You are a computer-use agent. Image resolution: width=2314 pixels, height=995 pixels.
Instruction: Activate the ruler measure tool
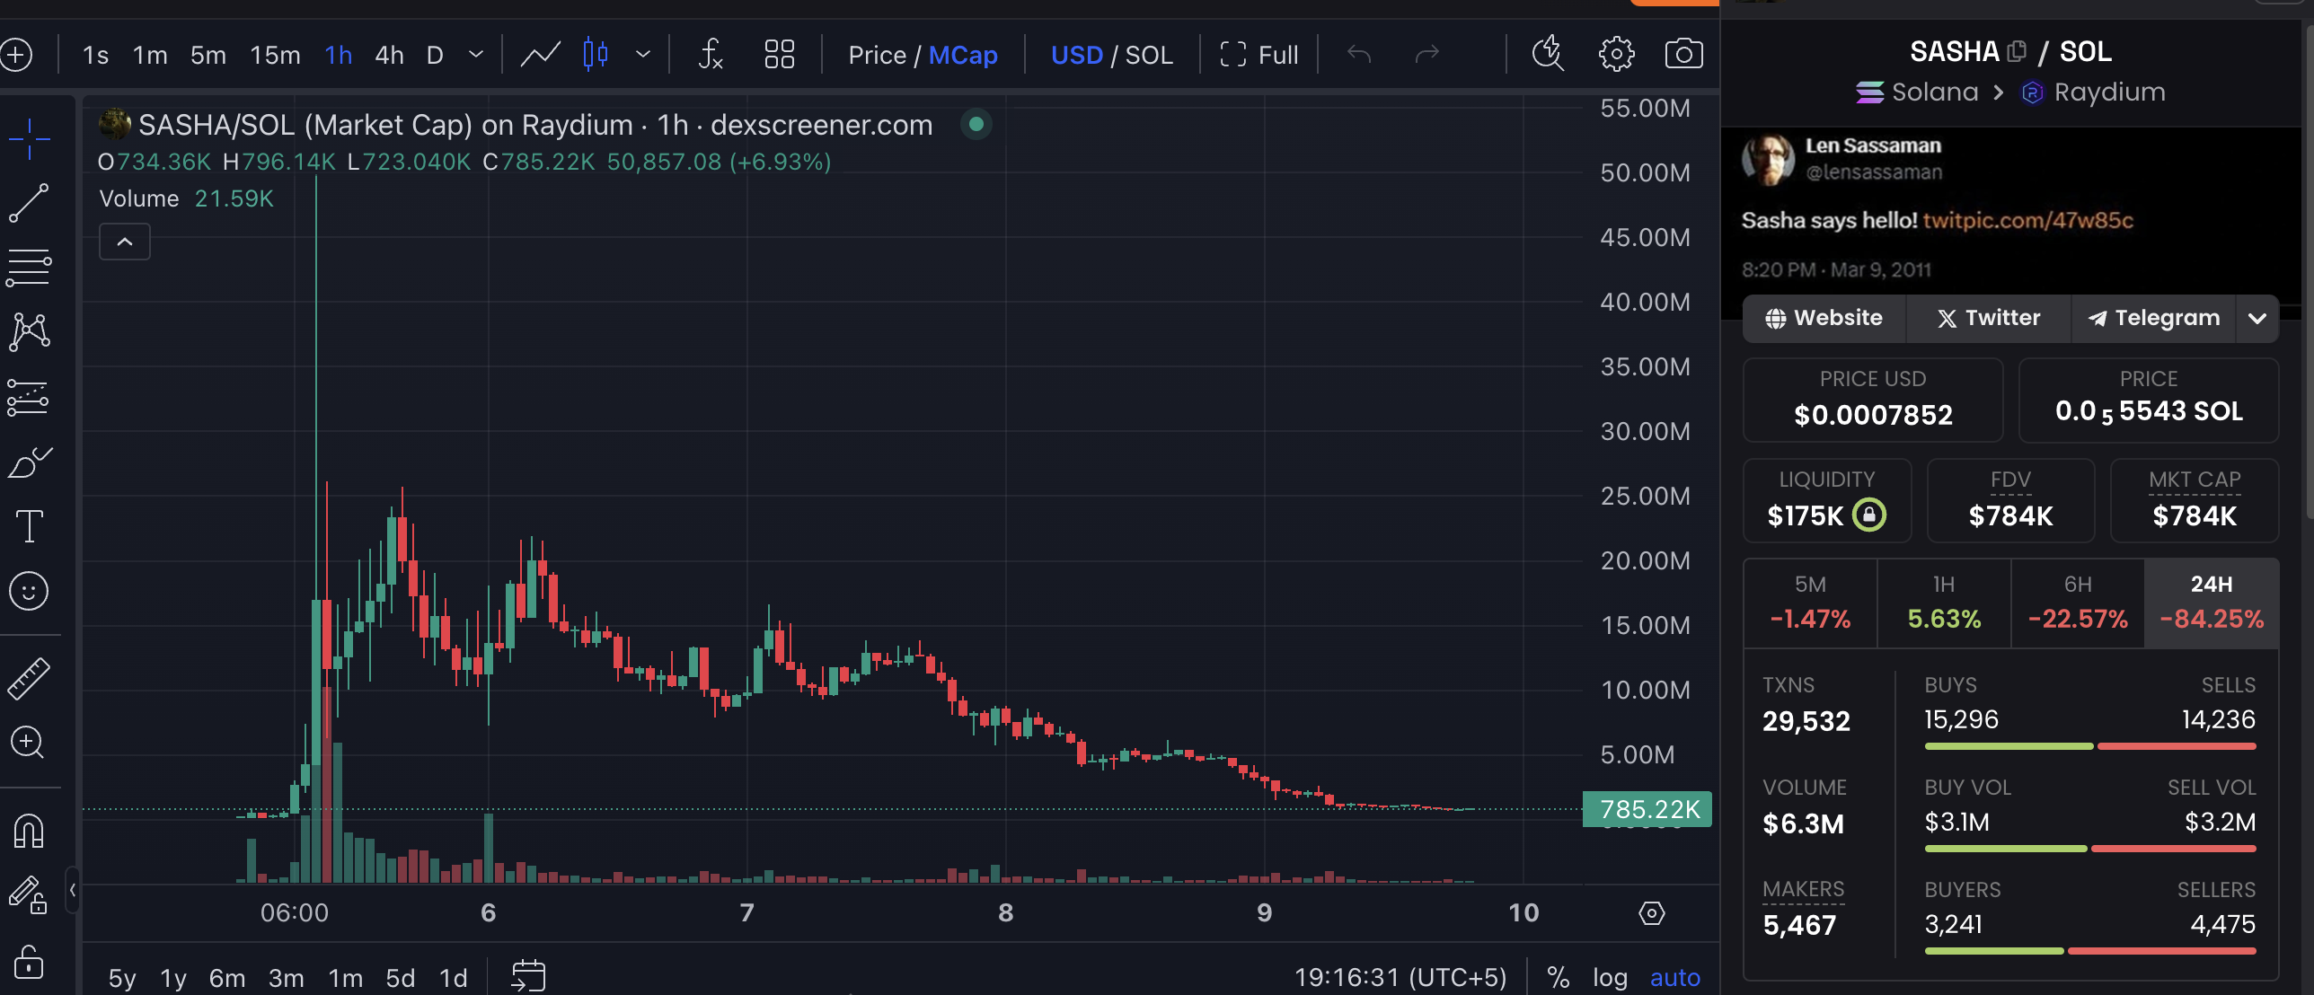[29, 678]
